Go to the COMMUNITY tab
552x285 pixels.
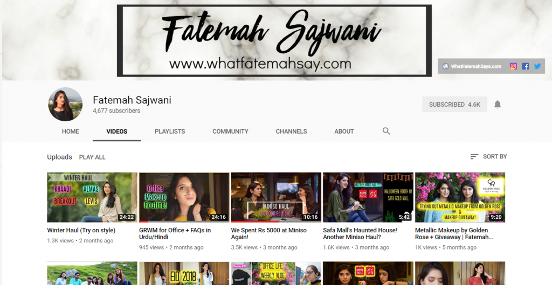230,131
